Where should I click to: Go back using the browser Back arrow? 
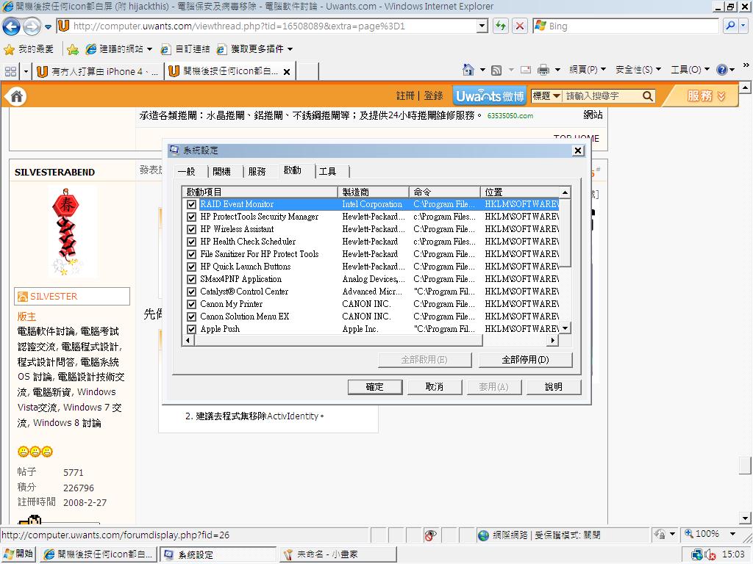coord(12,26)
